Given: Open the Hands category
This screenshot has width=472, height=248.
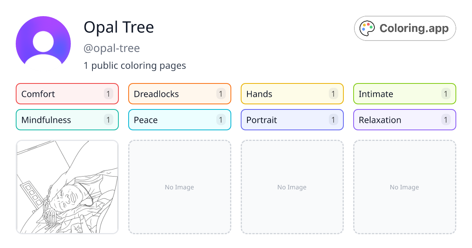Looking at the screenshot, I should (292, 94).
